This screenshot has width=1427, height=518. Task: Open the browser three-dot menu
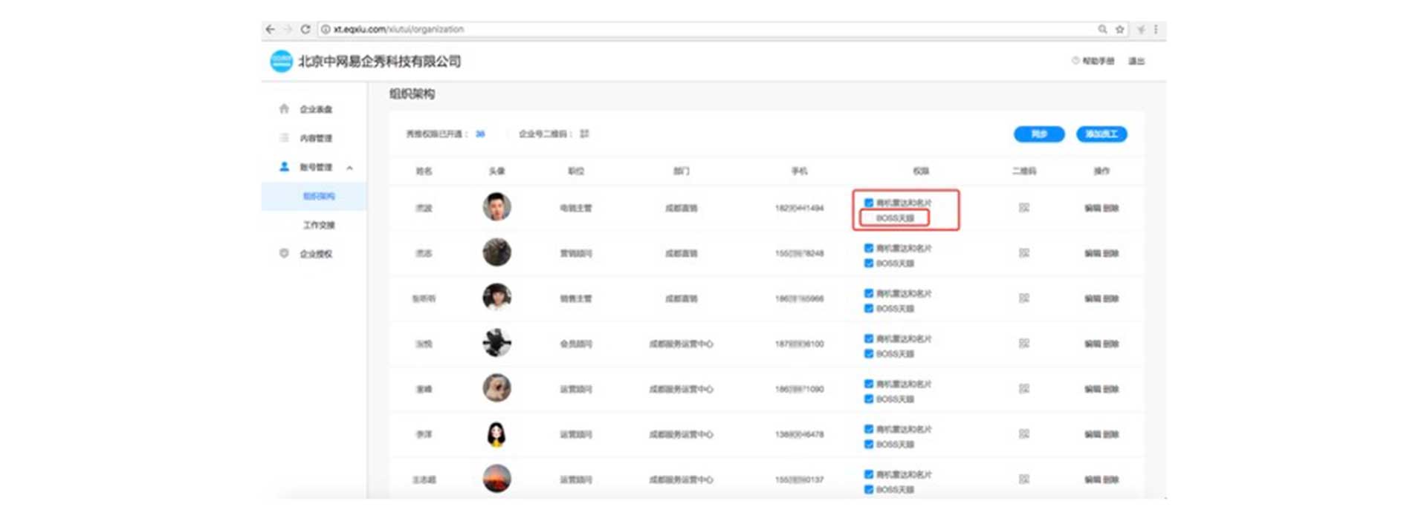[x=1156, y=30]
